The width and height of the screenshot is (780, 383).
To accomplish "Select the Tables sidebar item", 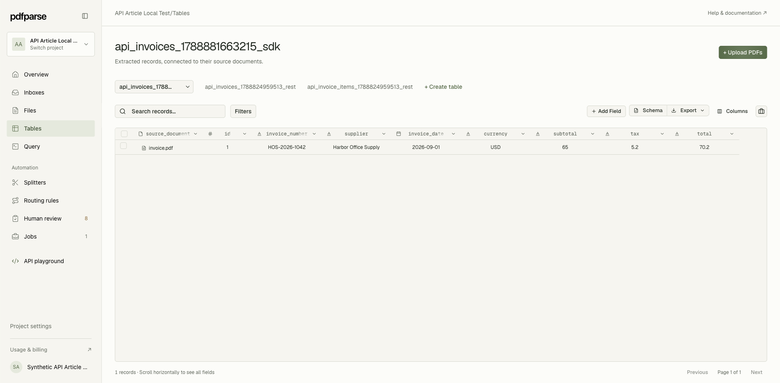I will 51,128.
